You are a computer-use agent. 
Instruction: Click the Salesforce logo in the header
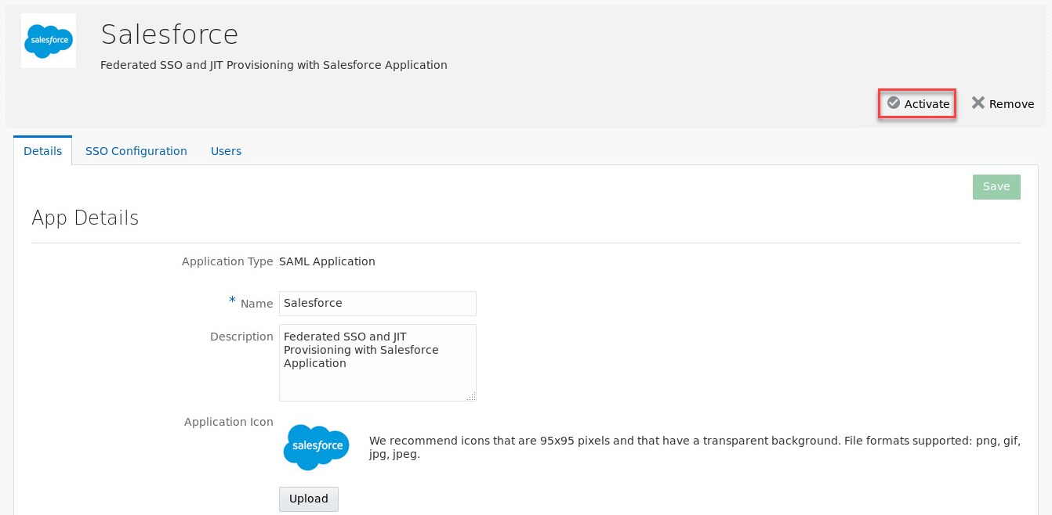pos(49,41)
